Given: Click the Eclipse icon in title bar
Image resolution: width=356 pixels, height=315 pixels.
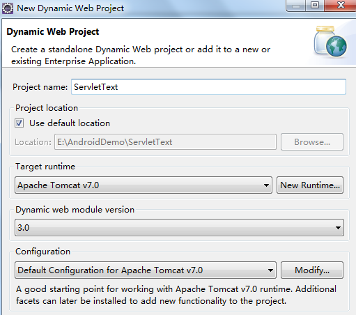Looking at the screenshot, I should pos(8,8).
